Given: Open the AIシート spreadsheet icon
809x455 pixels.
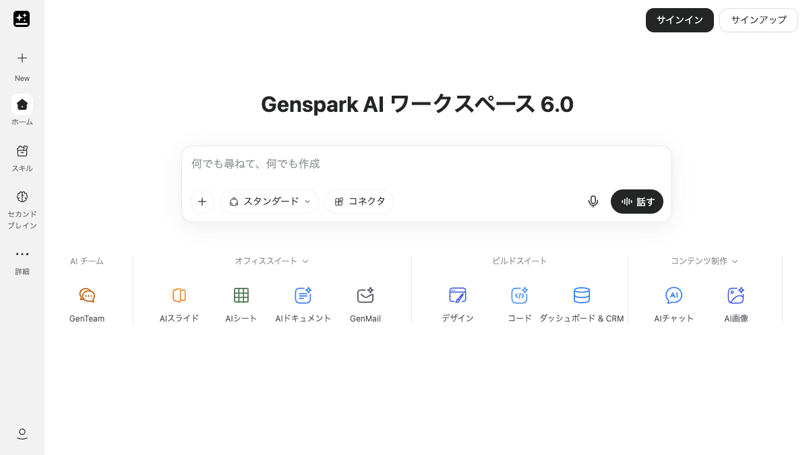Looking at the screenshot, I should [x=241, y=295].
